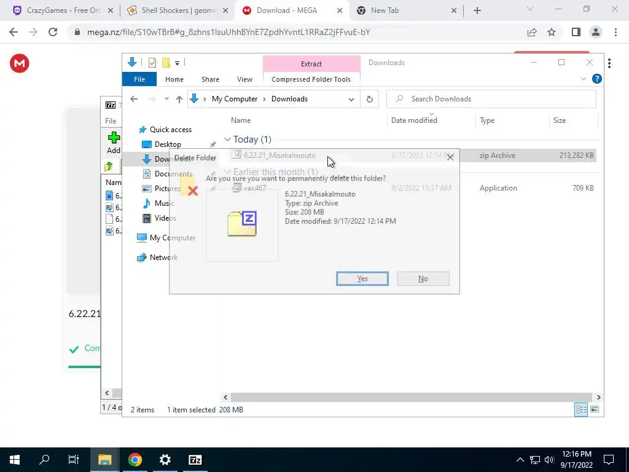Click the MEGA logo

coord(19,63)
